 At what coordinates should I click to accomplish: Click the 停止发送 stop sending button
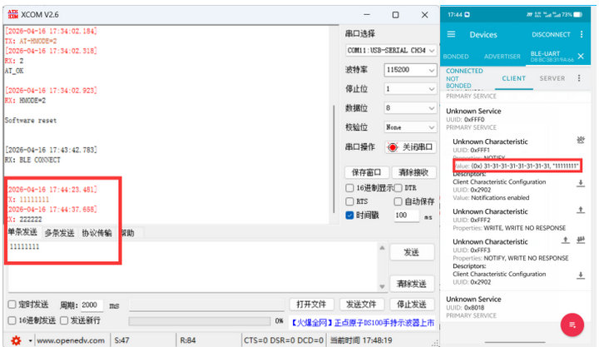412,305
